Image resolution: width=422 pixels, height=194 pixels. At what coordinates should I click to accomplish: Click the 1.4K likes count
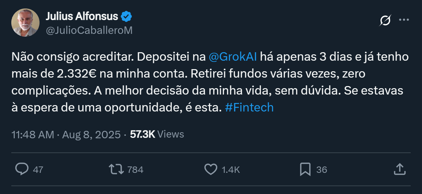231,170
